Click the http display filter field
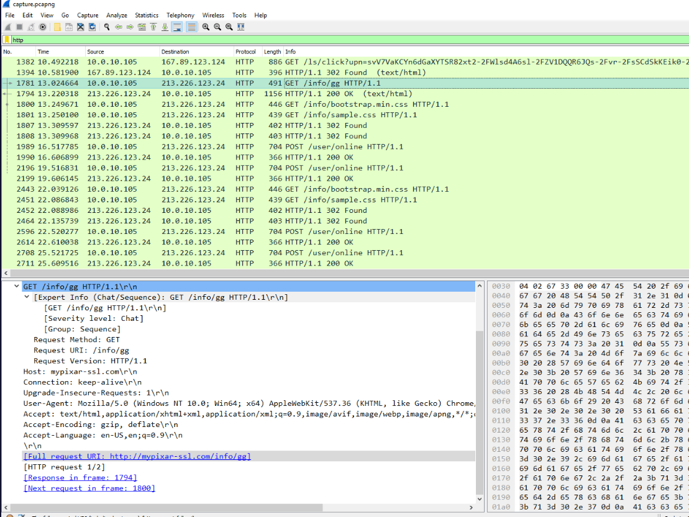 [x=350, y=40]
